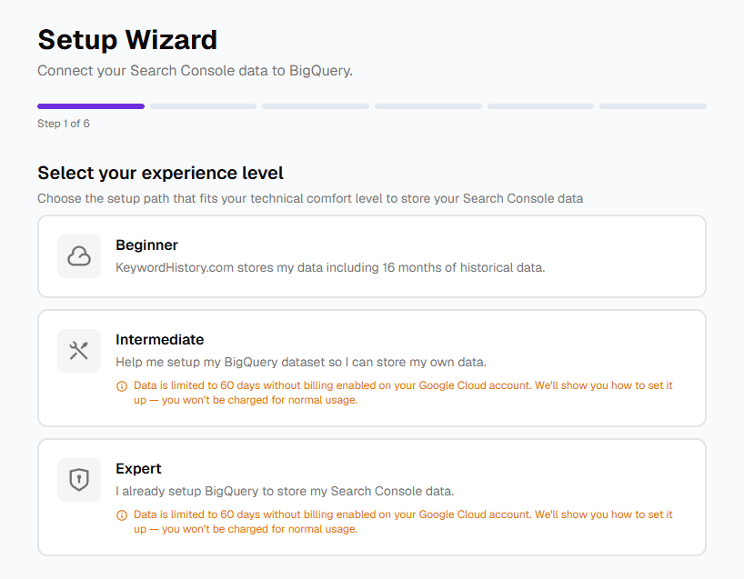Click 'KeywordHistory.com stores my data' description
The image size is (744, 579).
point(330,267)
